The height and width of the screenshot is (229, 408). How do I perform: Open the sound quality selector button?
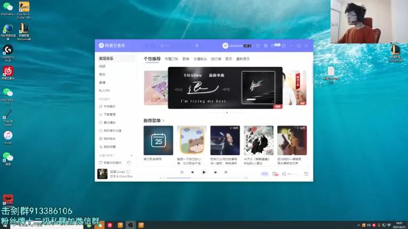265,174
